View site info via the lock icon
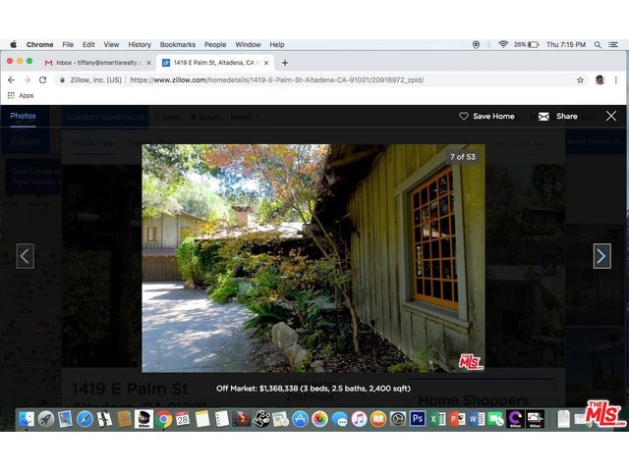The width and height of the screenshot is (629, 471). click(x=62, y=80)
